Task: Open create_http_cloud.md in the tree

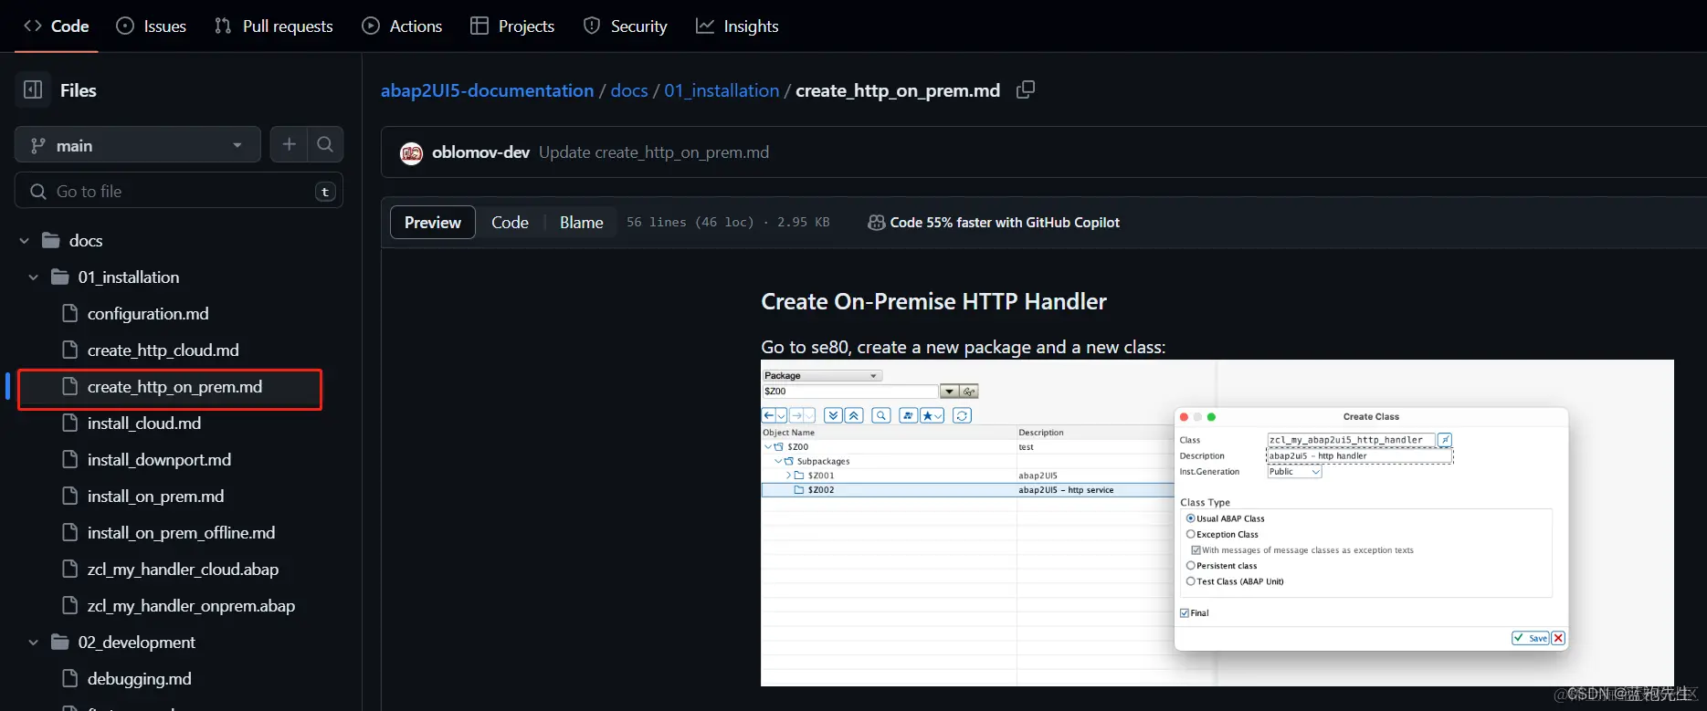Action: click(x=163, y=350)
